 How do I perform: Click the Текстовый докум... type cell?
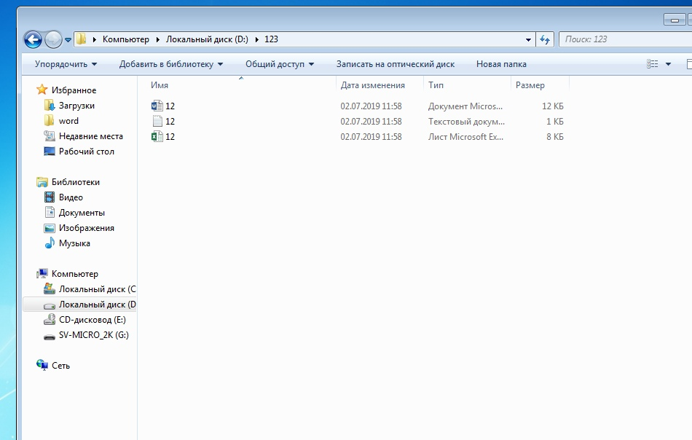(466, 122)
